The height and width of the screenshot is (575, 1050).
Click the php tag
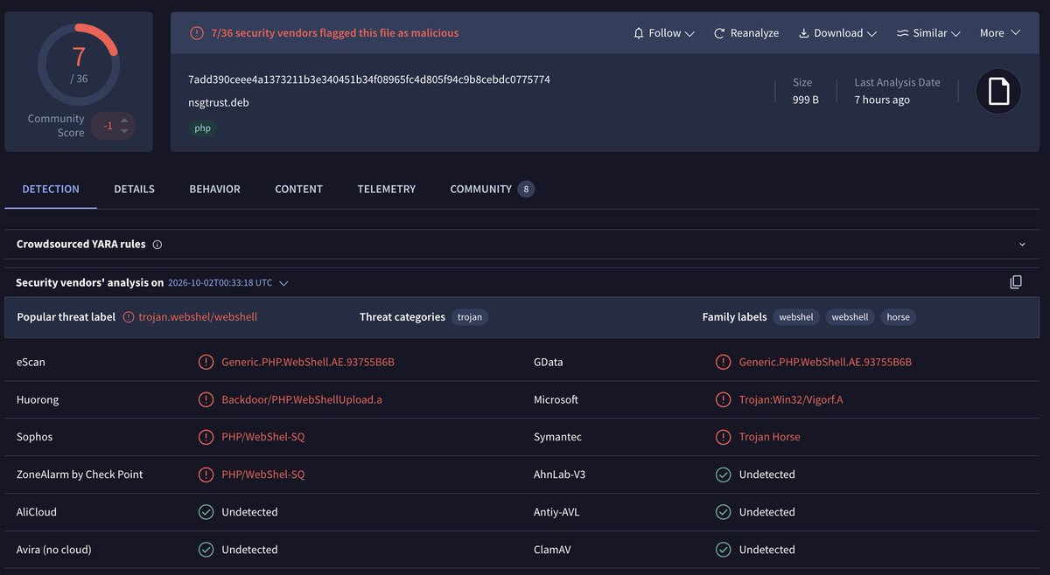(202, 128)
